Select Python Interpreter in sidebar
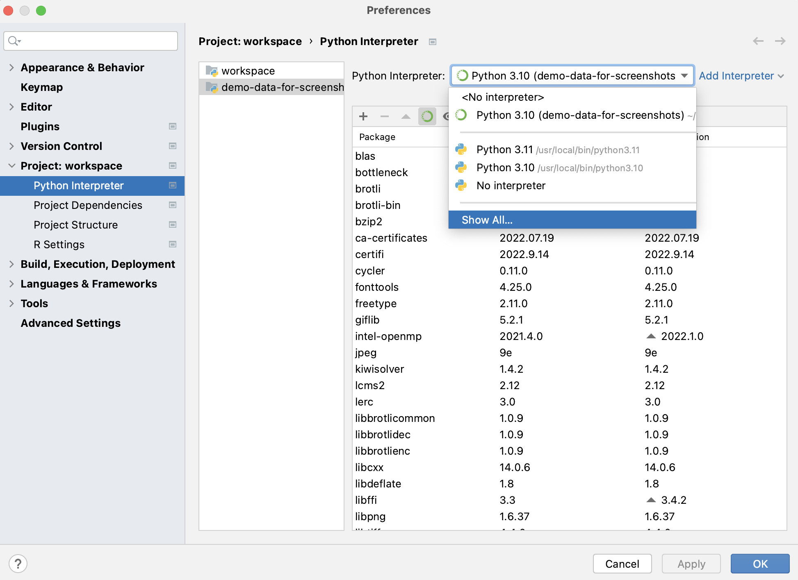Screen dimensions: 798x580 (x=92, y=186)
